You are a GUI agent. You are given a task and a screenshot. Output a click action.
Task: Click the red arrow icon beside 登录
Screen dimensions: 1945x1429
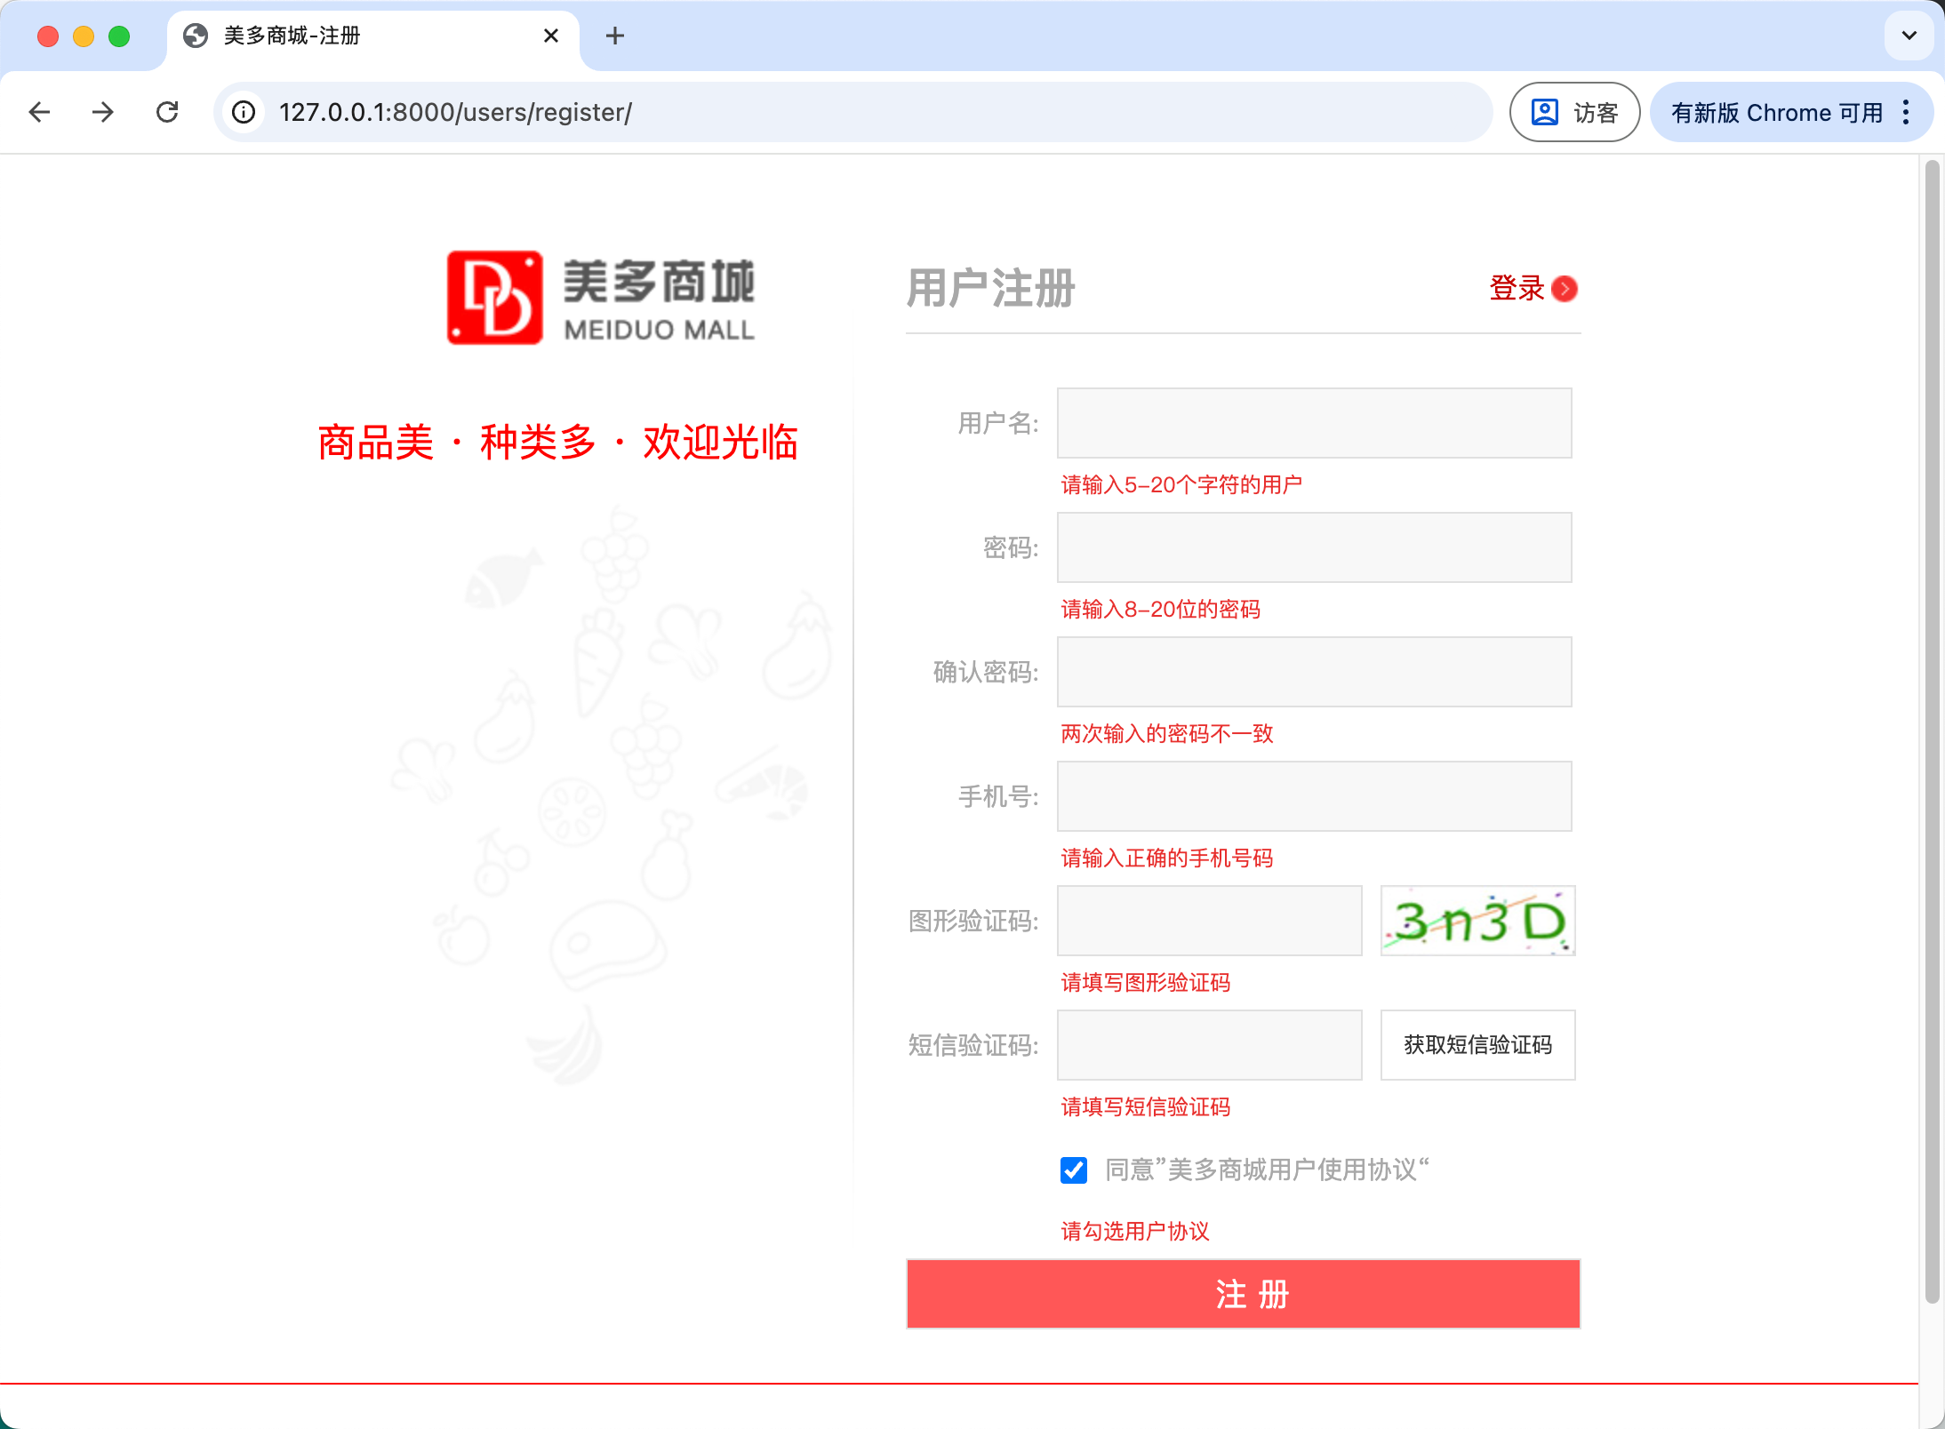point(1565,289)
